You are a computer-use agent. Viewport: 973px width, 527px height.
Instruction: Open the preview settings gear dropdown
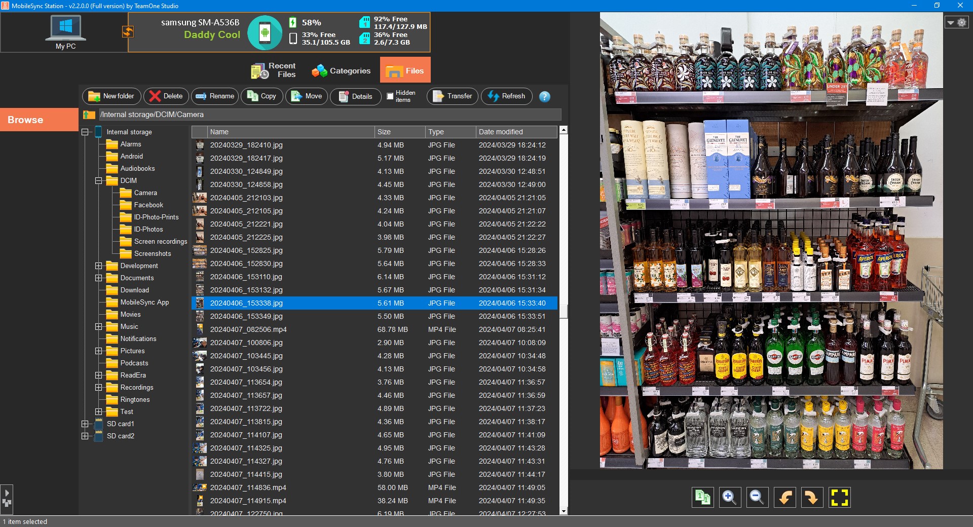[x=957, y=22]
